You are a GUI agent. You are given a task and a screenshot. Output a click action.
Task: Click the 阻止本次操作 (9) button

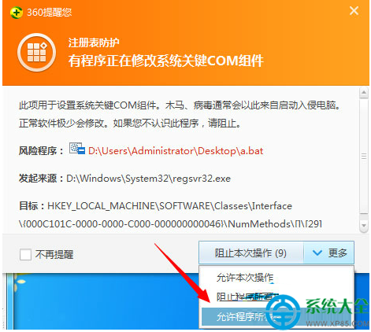pyautogui.click(x=251, y=253)
